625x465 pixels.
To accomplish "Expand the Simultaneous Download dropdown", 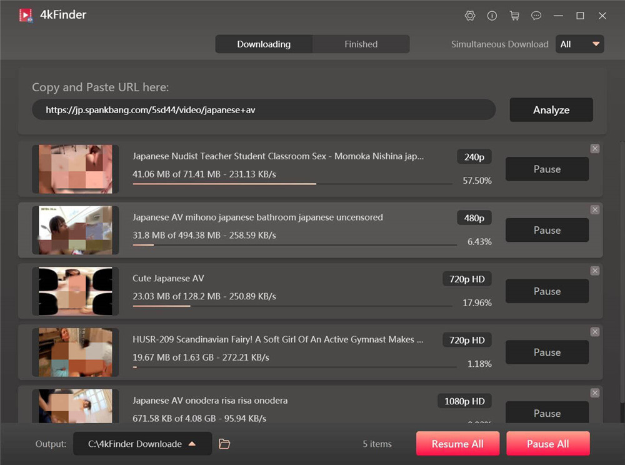I will point(579,44).
